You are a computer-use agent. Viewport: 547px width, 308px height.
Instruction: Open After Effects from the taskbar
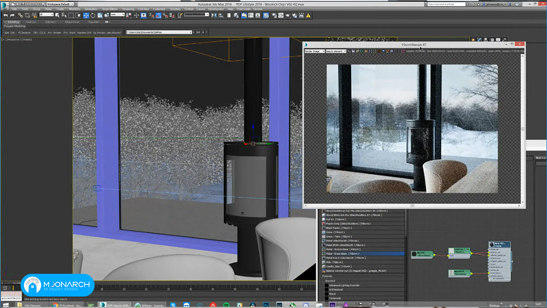click(332, 305)
